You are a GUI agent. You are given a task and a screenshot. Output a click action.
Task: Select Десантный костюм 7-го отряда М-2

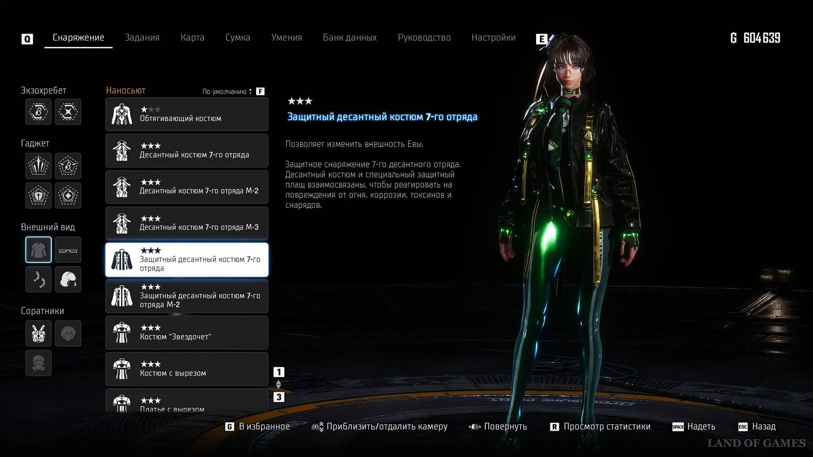[x=187, y=187]
